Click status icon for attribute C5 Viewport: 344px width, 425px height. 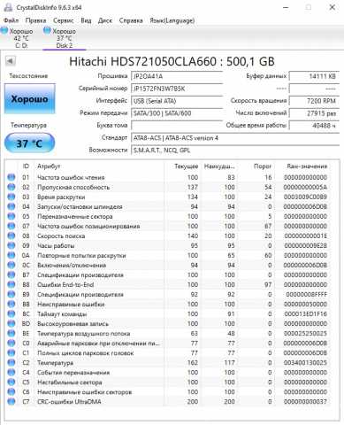pos(11,382)
